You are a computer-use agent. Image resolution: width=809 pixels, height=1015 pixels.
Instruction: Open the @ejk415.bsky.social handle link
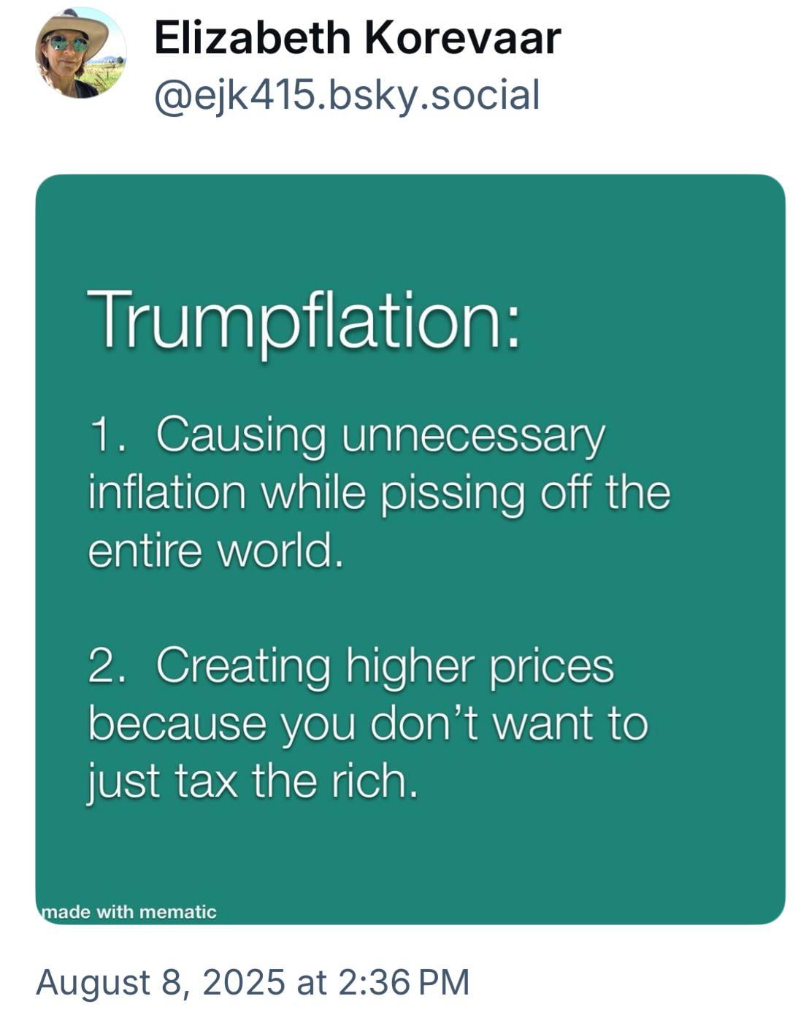[347, 96]
